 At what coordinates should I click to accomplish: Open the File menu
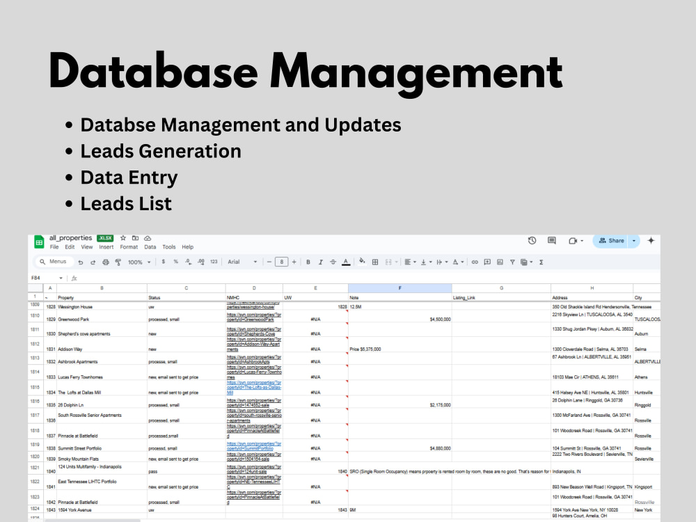[54, 247]
